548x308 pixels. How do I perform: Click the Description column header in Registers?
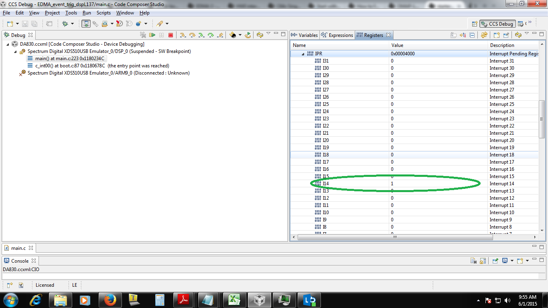(513, 45)
